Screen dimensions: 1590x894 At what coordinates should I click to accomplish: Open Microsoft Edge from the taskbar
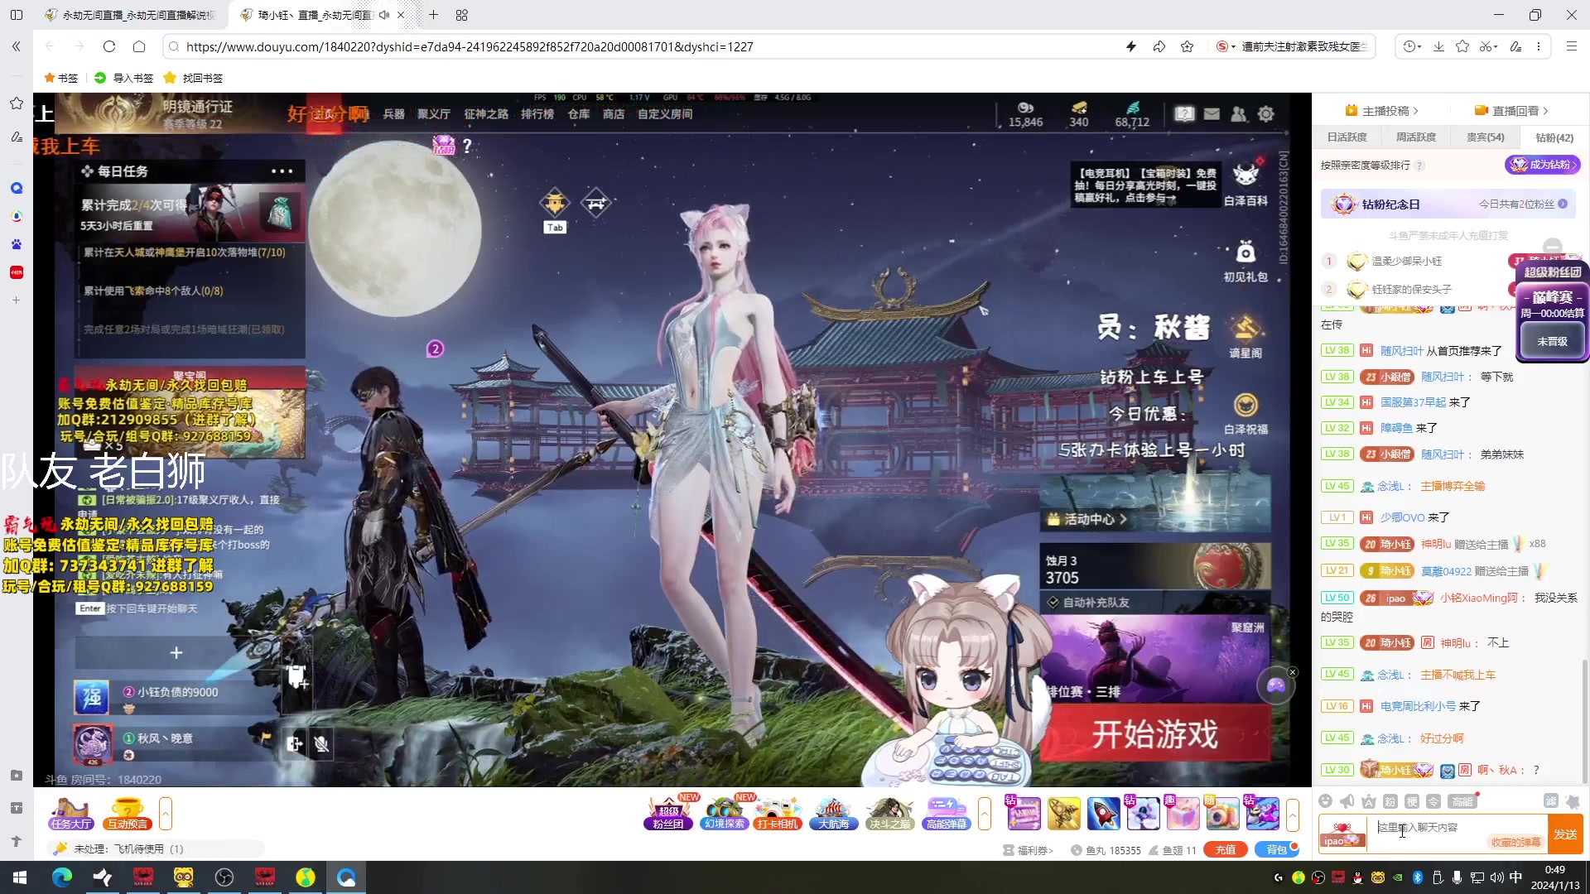tap(62, 877)
